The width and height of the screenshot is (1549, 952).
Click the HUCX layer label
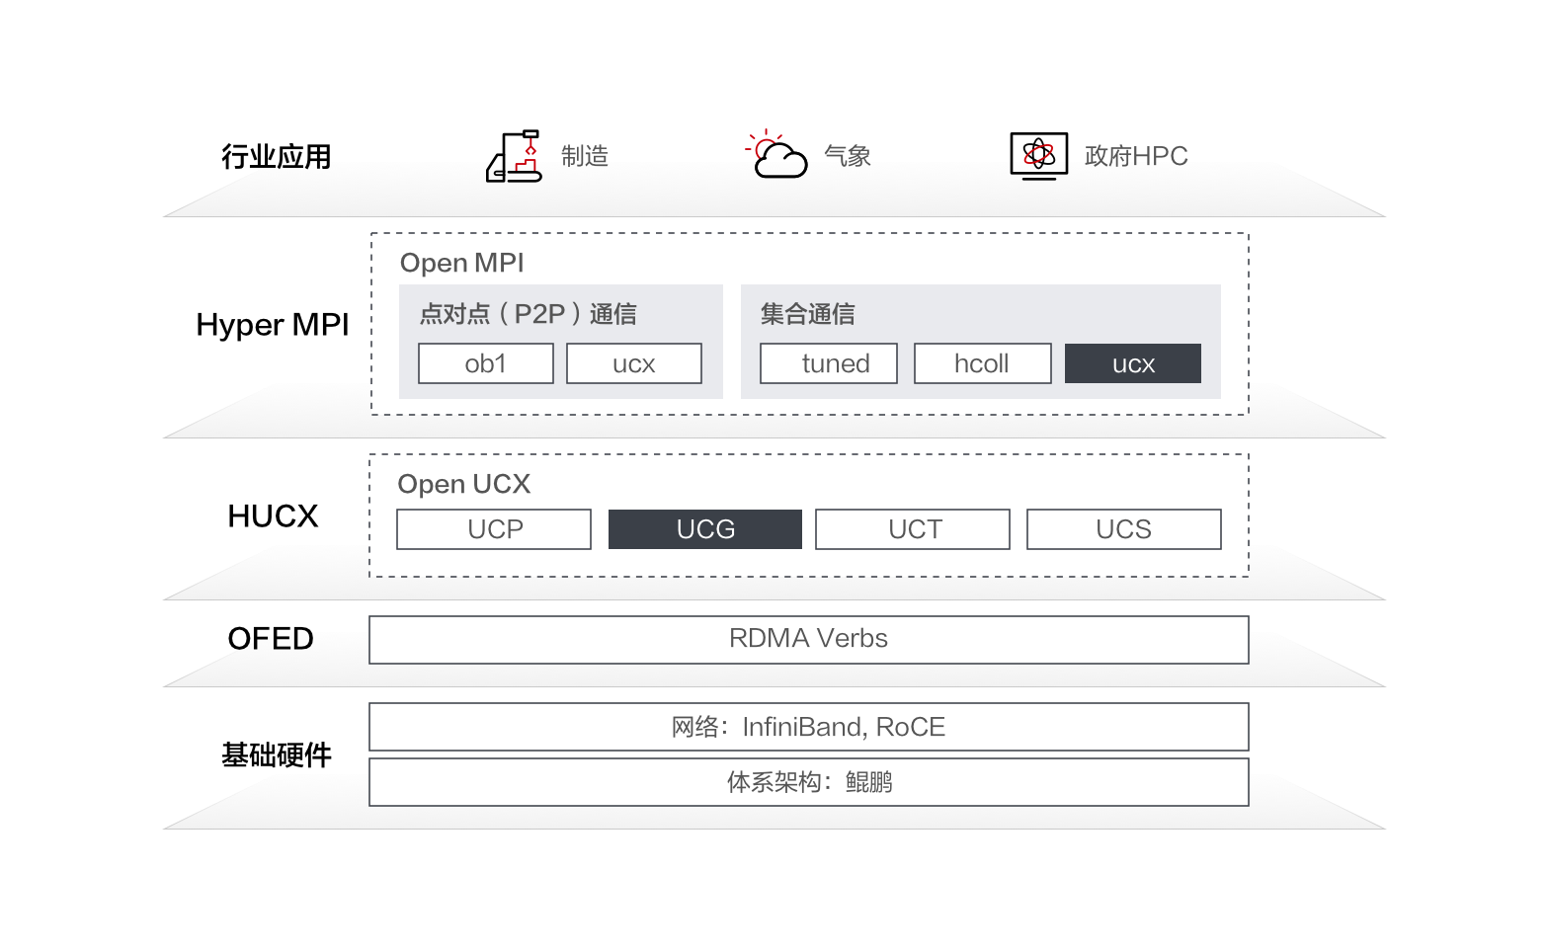pos(273,516)
